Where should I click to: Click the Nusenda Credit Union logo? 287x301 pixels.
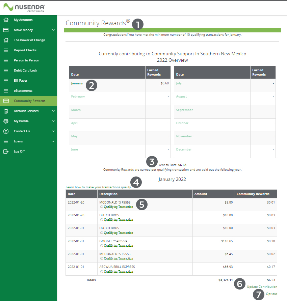(x=24, y=8)
